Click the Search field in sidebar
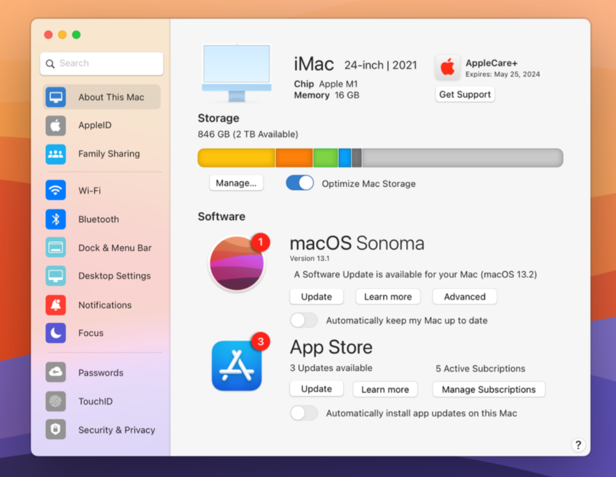 (102, 63)
